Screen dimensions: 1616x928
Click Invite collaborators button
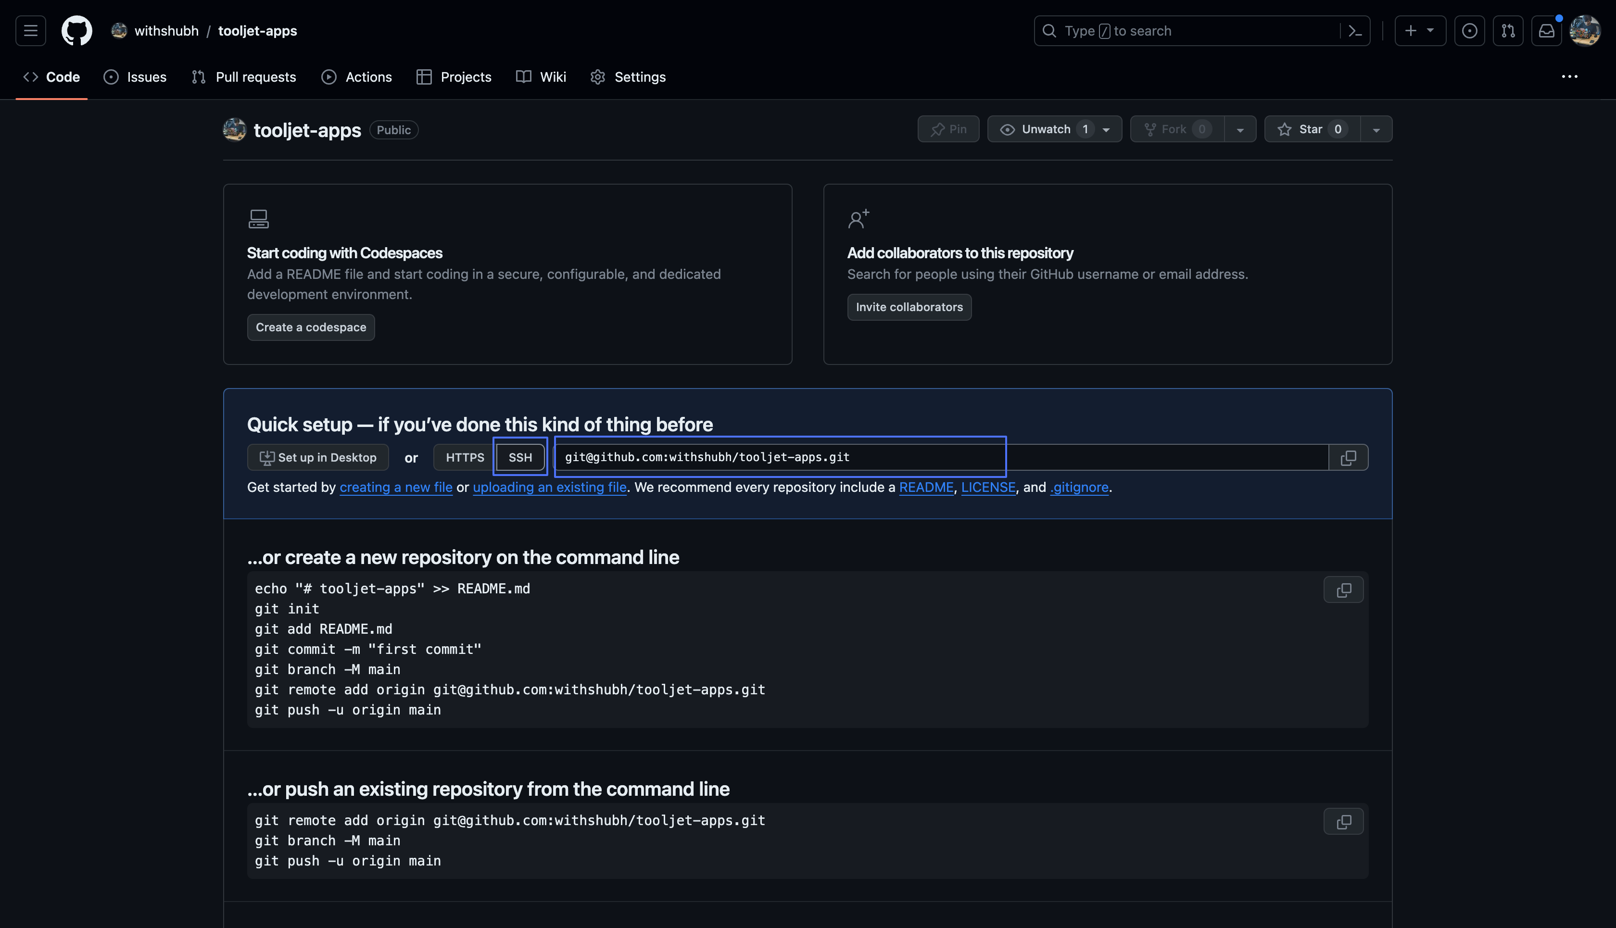pos(909,307)
